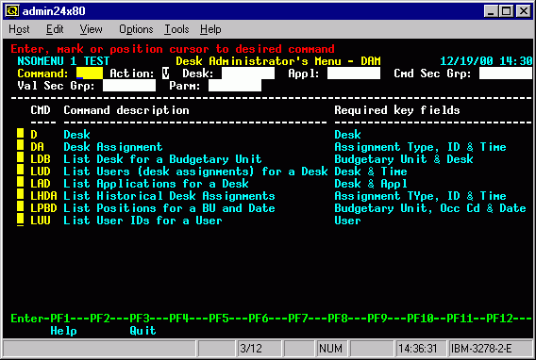The image size is (536, 360).
Task: Click 'List Applications for a Desk'
Action: coord(157,184)
